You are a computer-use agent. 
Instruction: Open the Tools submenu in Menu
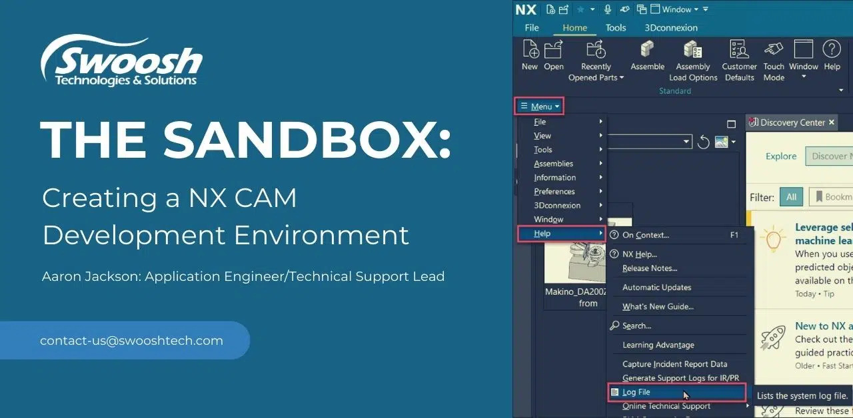click(562, 150)
